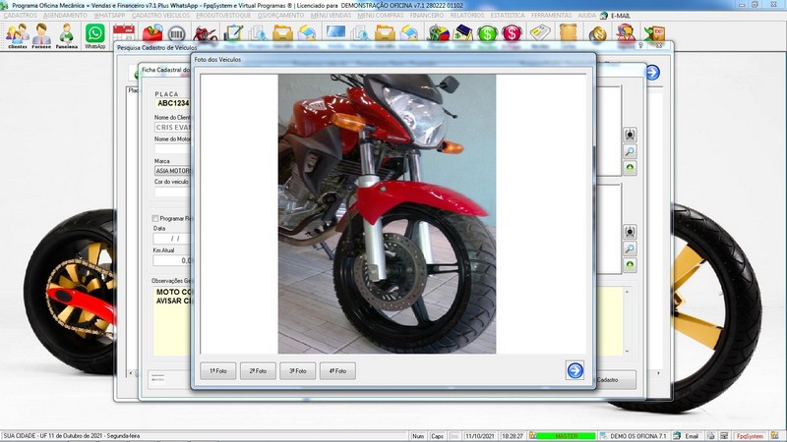Open the CADASTROS menu

coord(20,16)
